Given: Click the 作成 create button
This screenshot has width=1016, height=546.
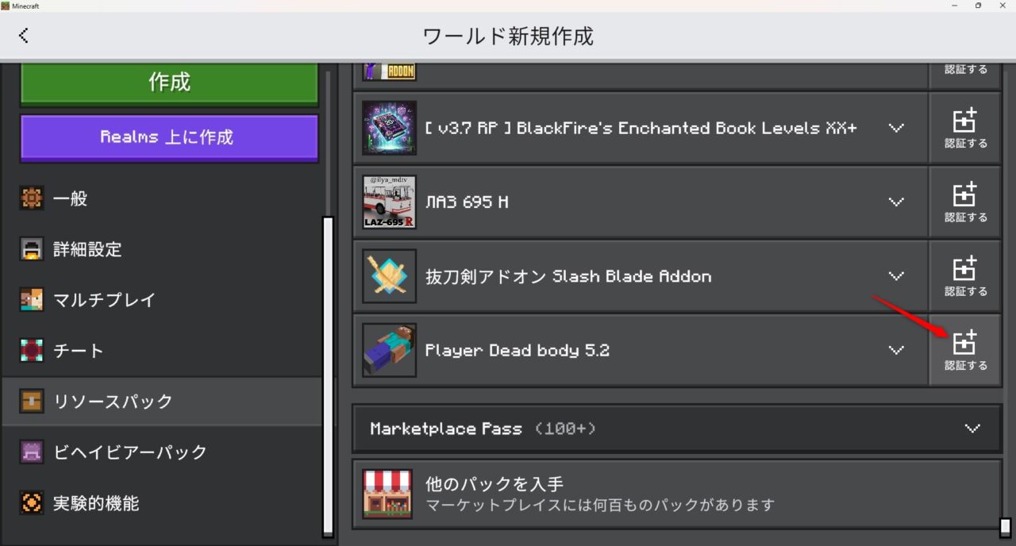Looking at the screenshot, I should tap(169, 82).
